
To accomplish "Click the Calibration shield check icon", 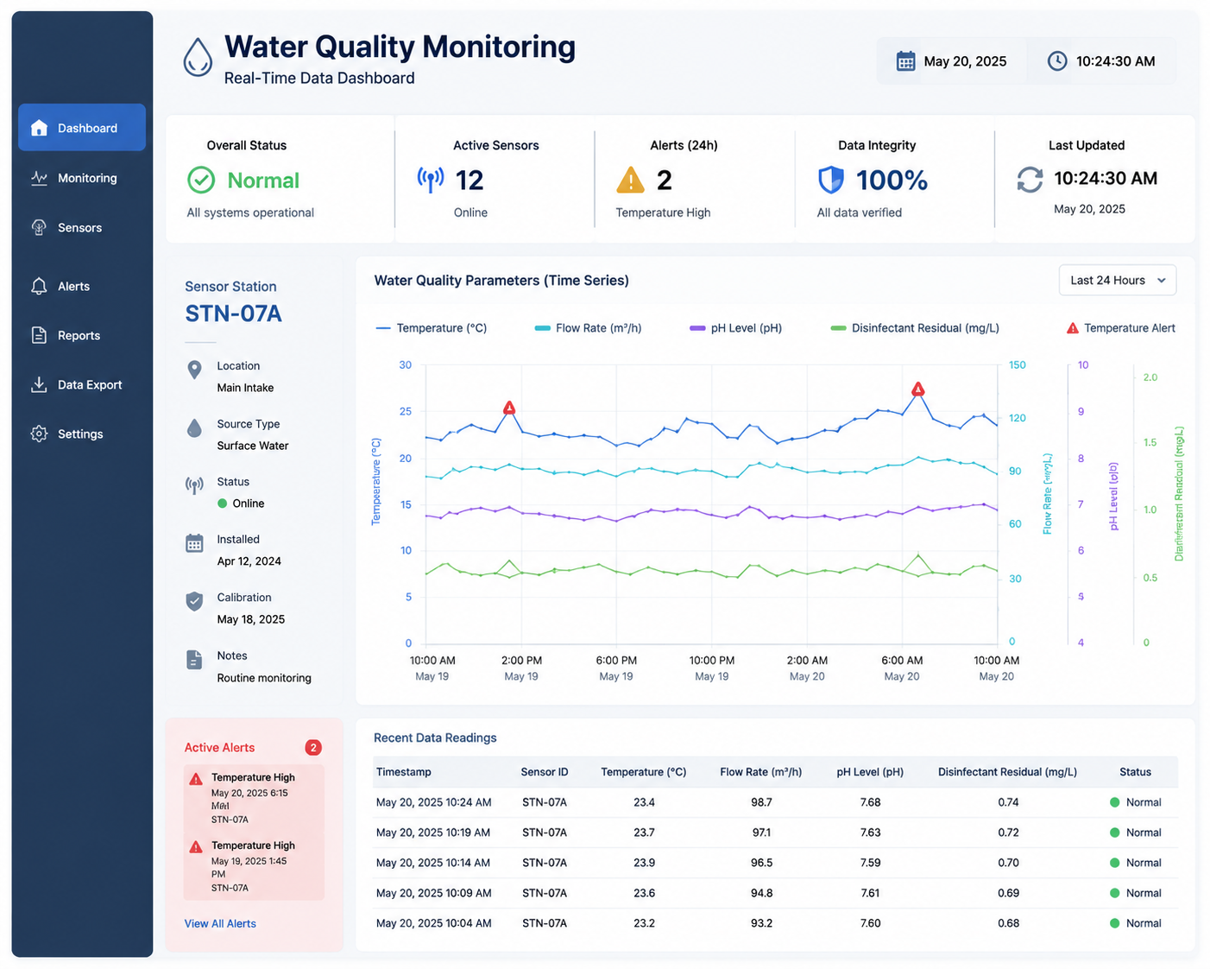I will [195, 601].
